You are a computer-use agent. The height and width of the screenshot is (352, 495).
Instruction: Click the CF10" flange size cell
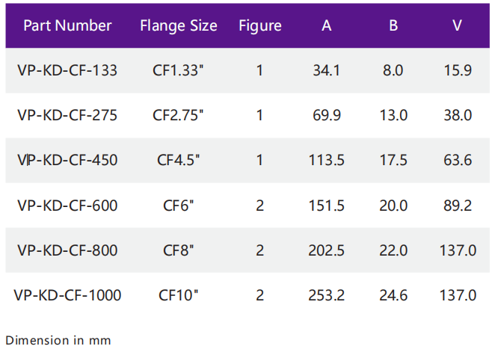coord(179,295)
